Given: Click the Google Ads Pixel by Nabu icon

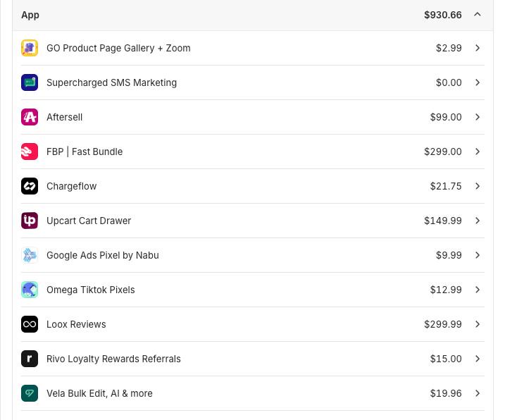Looking at the screenshot, I should (x=30, y=255).
